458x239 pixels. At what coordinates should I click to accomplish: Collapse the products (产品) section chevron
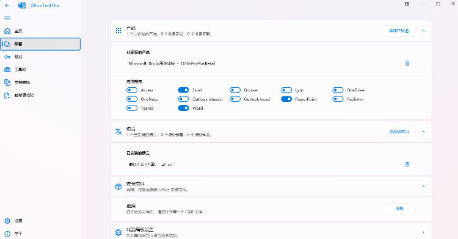tap(424, 31)
